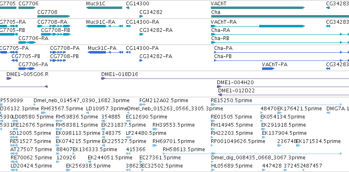The height and width of the screenshot is (172, 349).
Task: Select the SD12005.5prime EST label
Action: (30, 133)
